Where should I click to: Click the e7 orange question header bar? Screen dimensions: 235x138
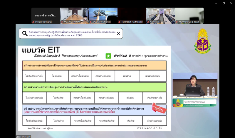point(94,65)
